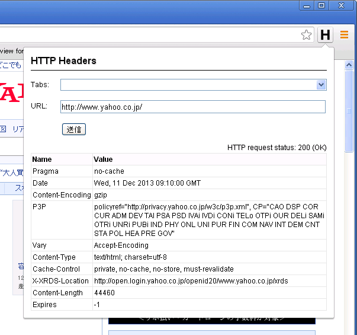Open the Tabs combo box
357x335 pixels.
point(193,85)
